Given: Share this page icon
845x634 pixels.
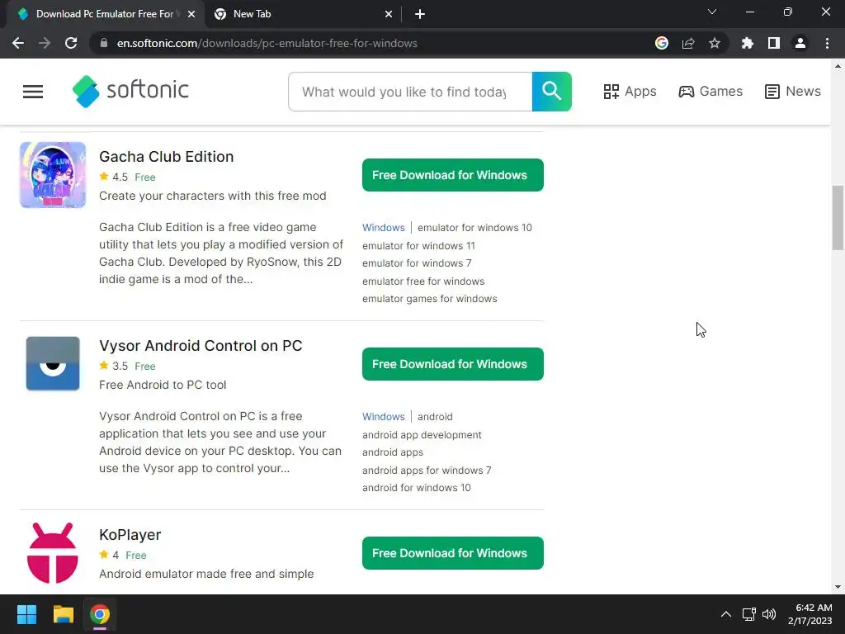Looking at the screenshot, I should coord(688,43).
